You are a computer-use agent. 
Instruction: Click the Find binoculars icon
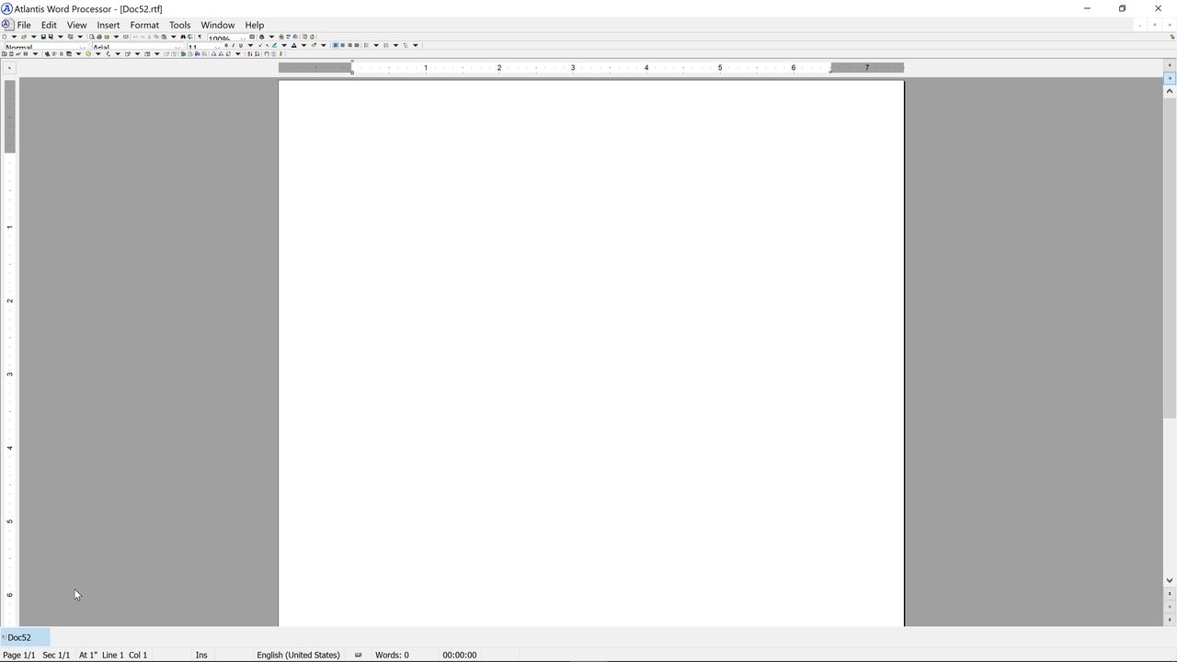183,37
